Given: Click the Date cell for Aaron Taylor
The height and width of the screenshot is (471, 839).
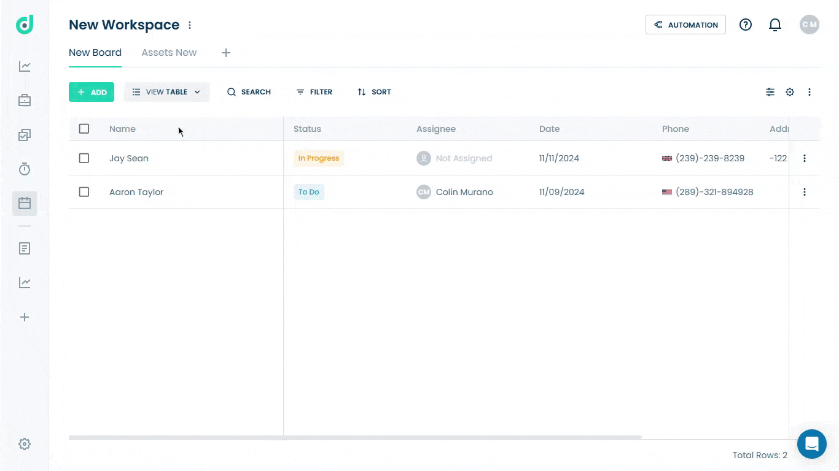Looking at the screenshot, I should [561, 192].
